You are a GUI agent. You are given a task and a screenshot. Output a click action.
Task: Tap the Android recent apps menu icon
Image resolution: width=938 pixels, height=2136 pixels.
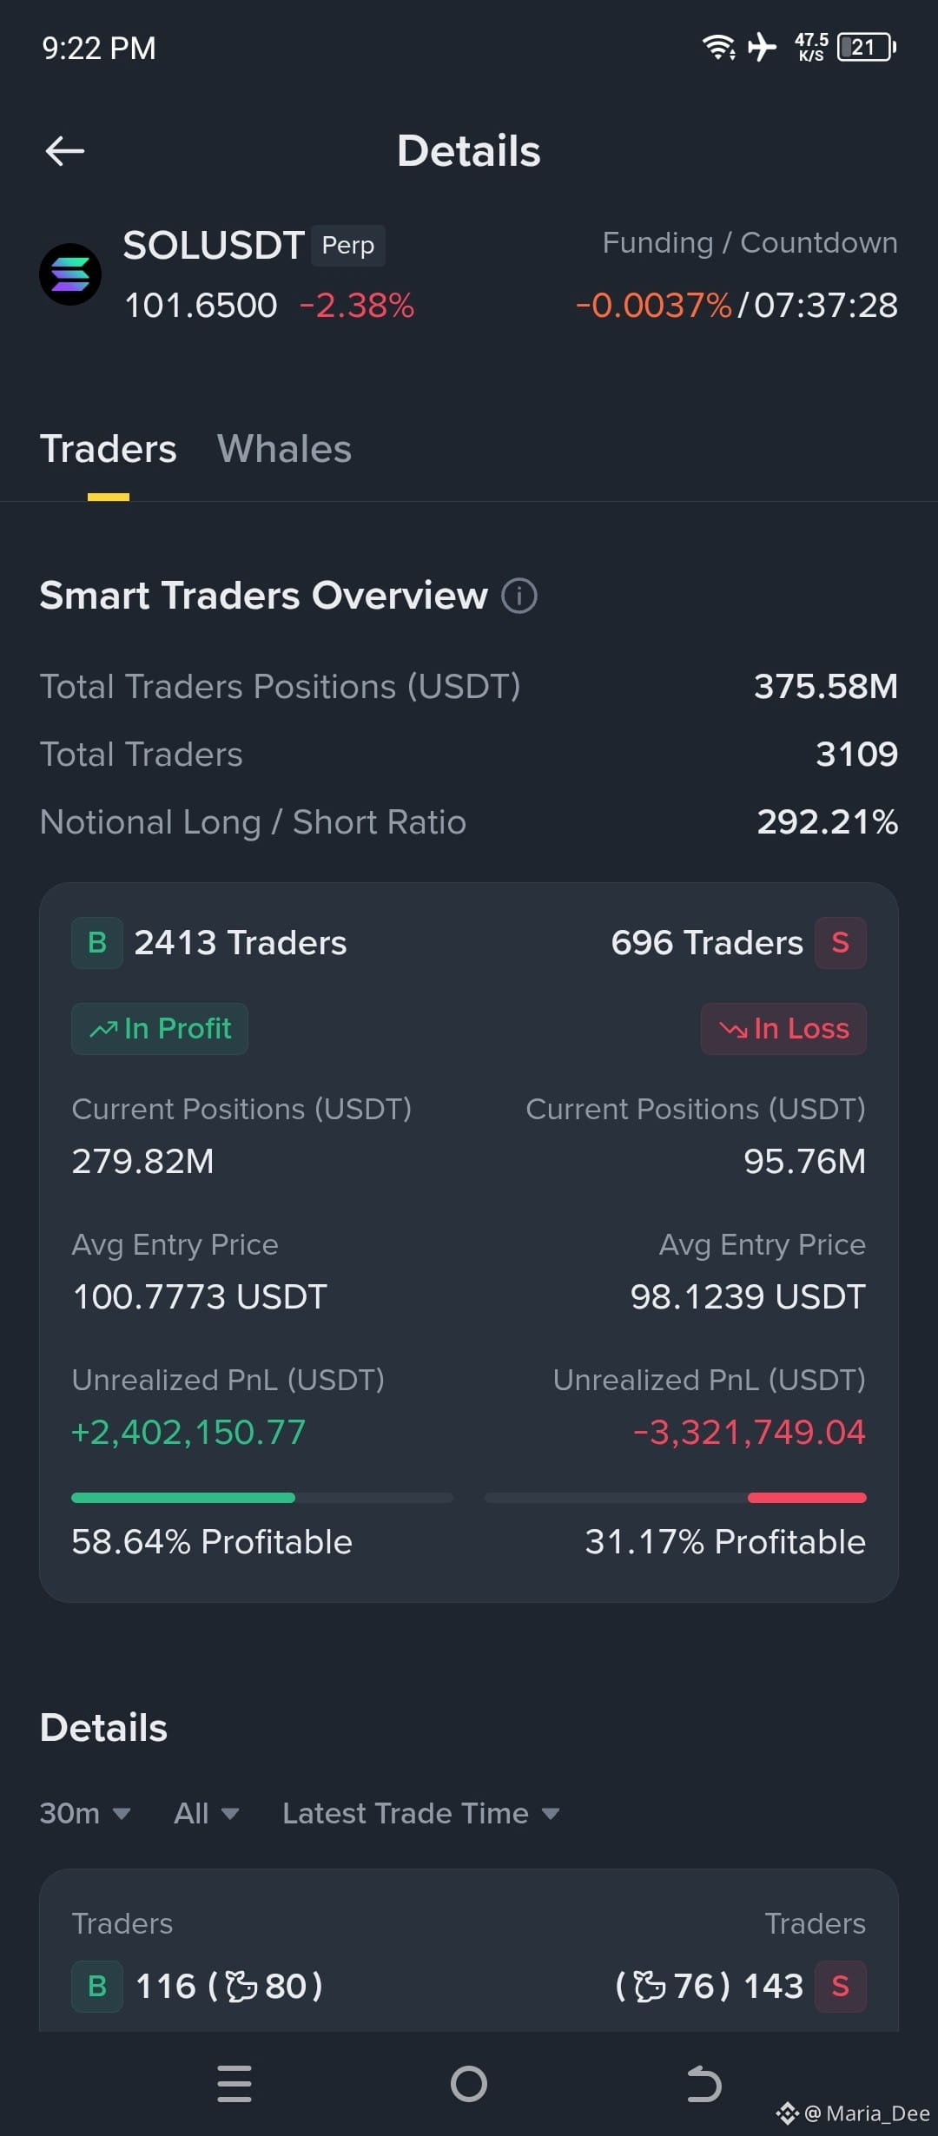[234, 2084]
